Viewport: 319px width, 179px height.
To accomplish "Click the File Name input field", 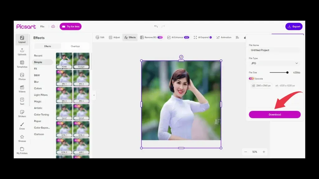I will (274, 50).
